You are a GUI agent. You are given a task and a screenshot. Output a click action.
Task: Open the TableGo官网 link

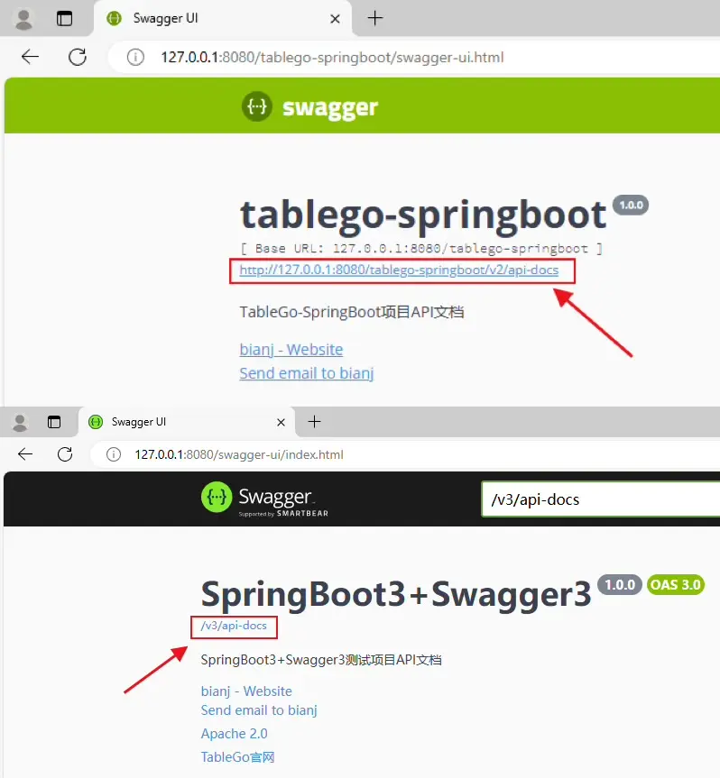(237, 757)
